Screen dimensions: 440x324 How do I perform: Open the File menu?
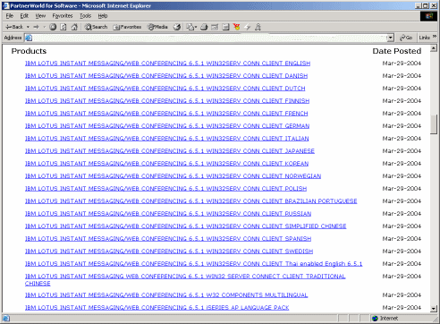click(x=10, y=16)
